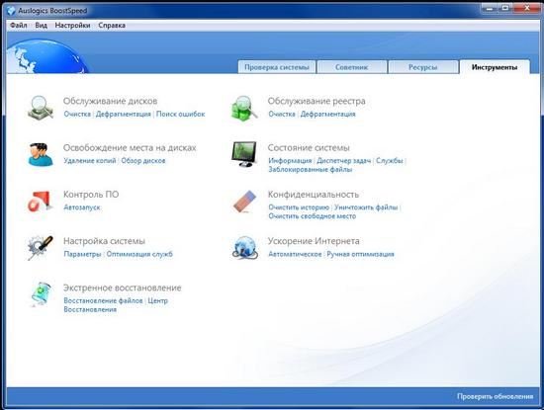Open the Автозапуск link
This screenshot has width=544, height=410.
(x=82, y=207)
